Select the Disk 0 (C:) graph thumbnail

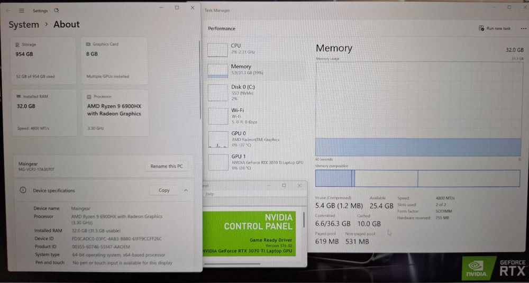click(x=218, y=93)
